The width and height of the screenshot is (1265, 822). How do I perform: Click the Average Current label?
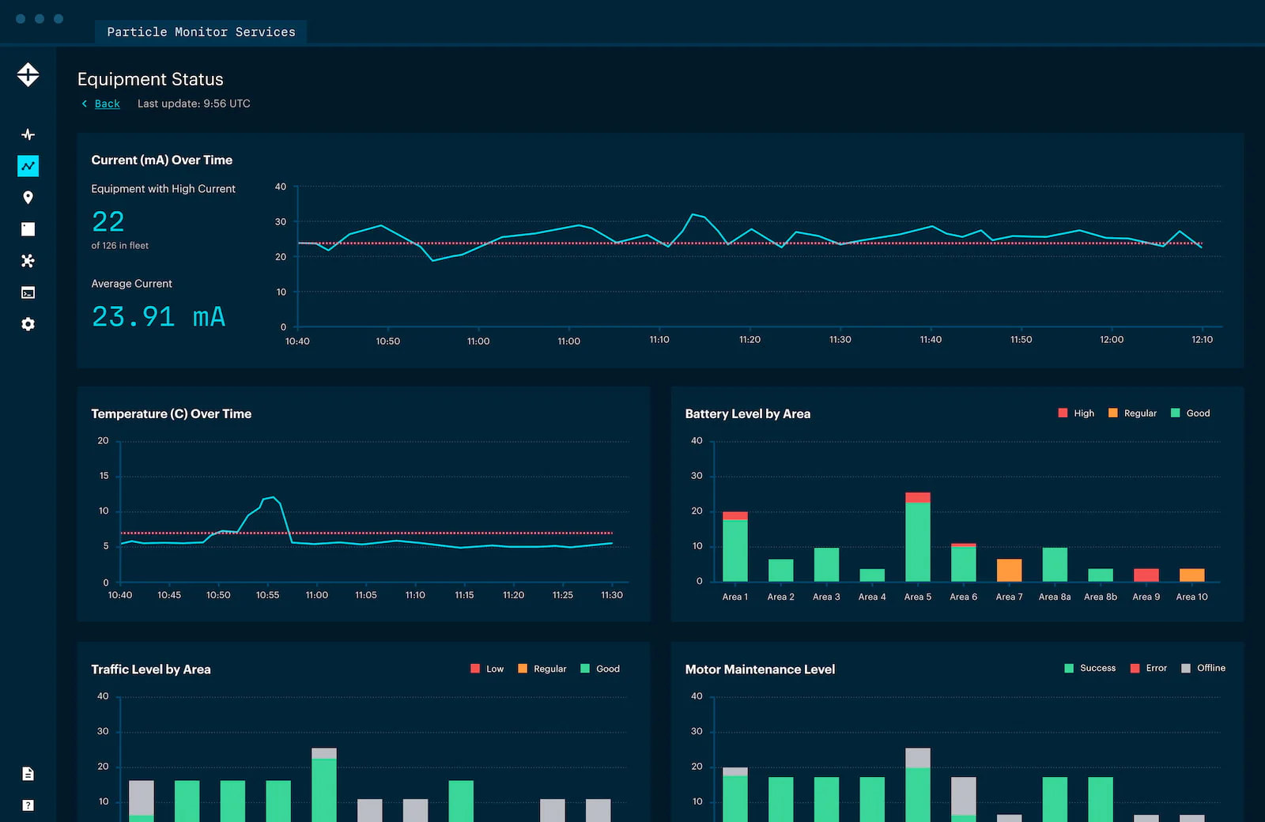[131, 284]
